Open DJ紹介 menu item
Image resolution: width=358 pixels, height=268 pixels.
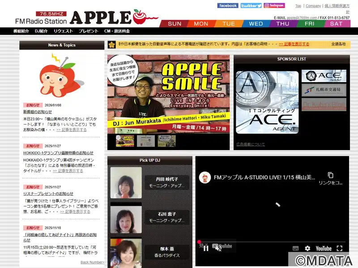click(41, 31)
